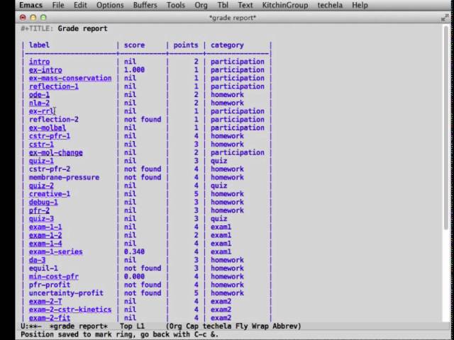Open the Text menu
Screen dimensions: 454x340
click(x=245, y=5)
